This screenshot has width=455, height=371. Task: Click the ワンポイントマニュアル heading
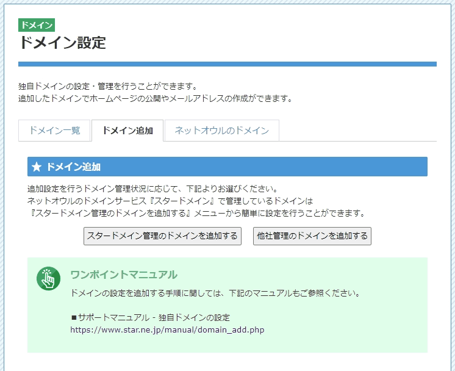click(124, 275)
